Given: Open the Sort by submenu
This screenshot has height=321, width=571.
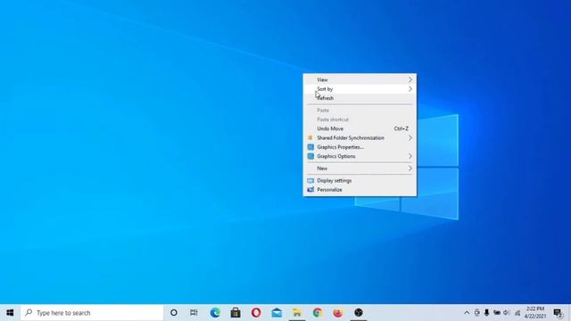Looking at the screenshot, I should click(x=360, y=89).
